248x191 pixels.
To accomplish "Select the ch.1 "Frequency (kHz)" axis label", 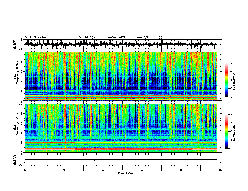I will tap(17, 73).
